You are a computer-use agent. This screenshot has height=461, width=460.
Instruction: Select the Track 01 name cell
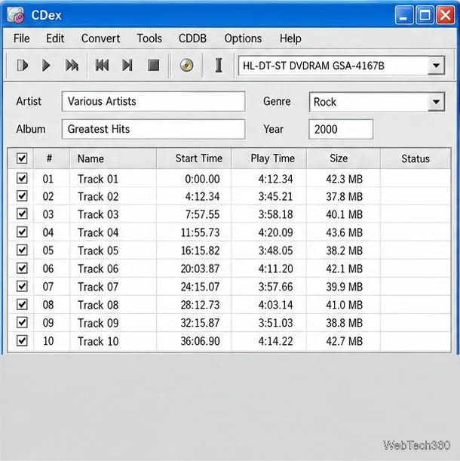coord(113,179)
